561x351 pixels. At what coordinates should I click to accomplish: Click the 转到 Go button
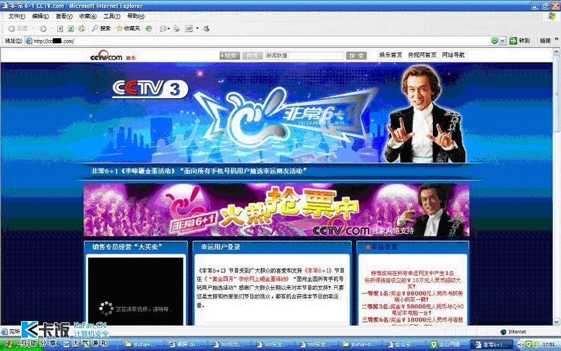click(x=520, y=41)
